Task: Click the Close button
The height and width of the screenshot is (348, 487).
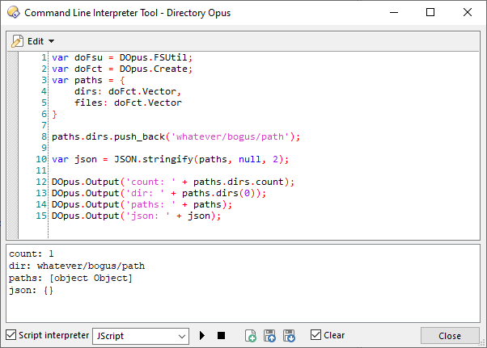Action: (x=449, y=336)
